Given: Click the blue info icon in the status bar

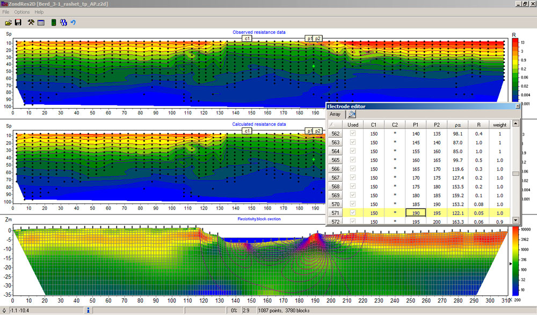Looking at the screenshot, I should click(x=88, y=310).
